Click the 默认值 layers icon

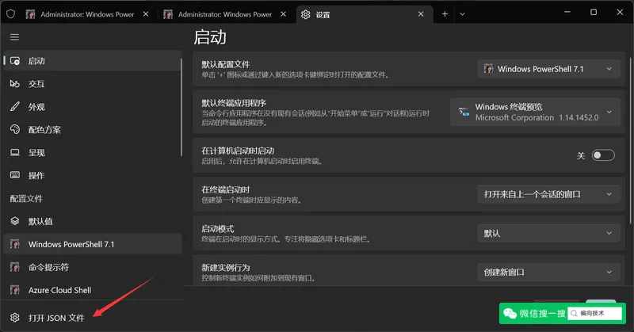point(15,221)
